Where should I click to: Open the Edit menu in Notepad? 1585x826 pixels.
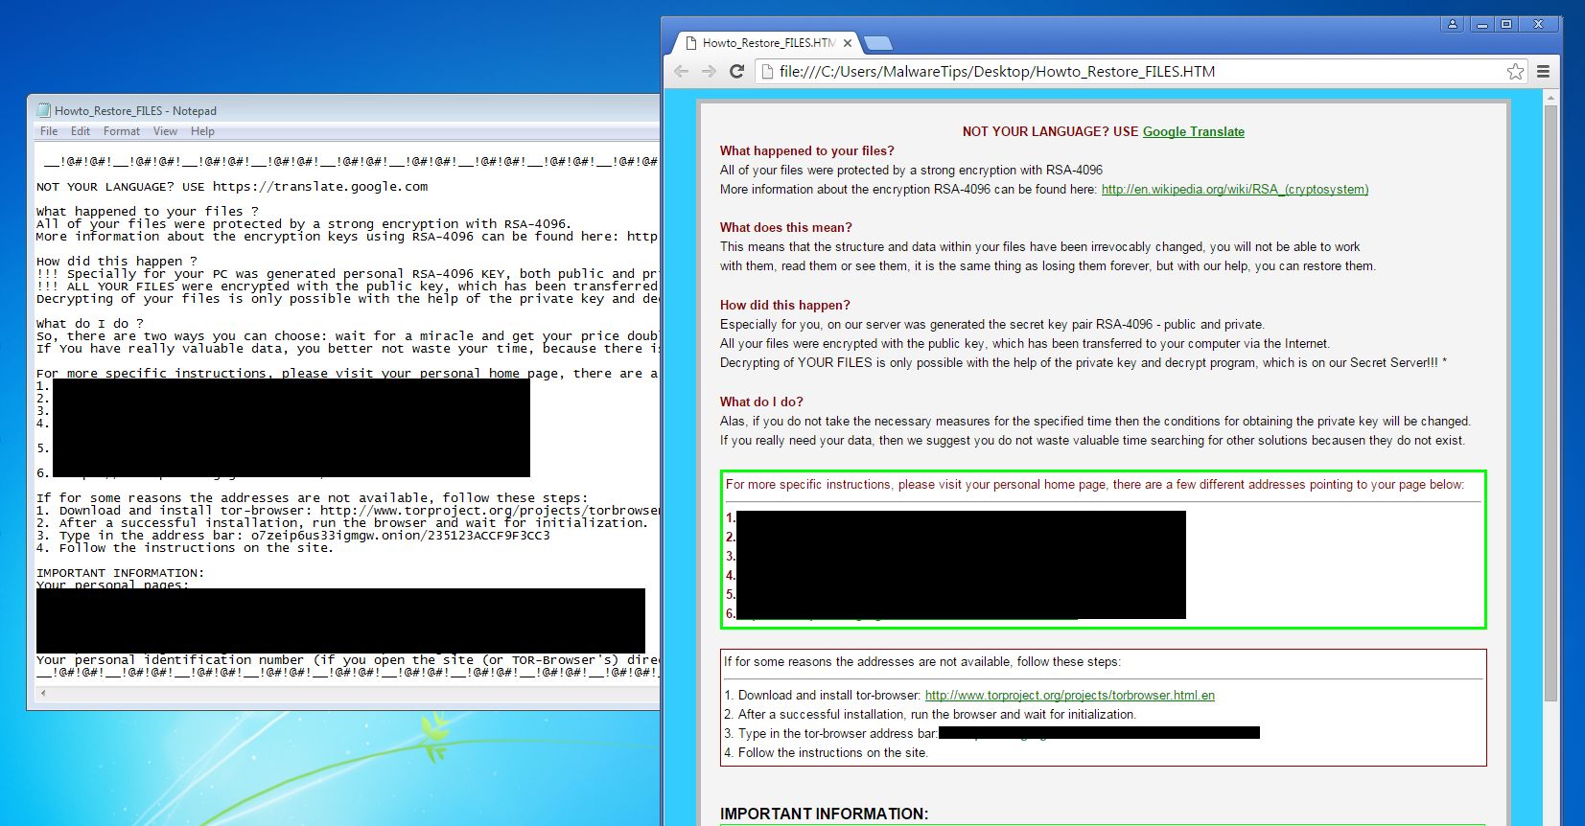[81, 131]
